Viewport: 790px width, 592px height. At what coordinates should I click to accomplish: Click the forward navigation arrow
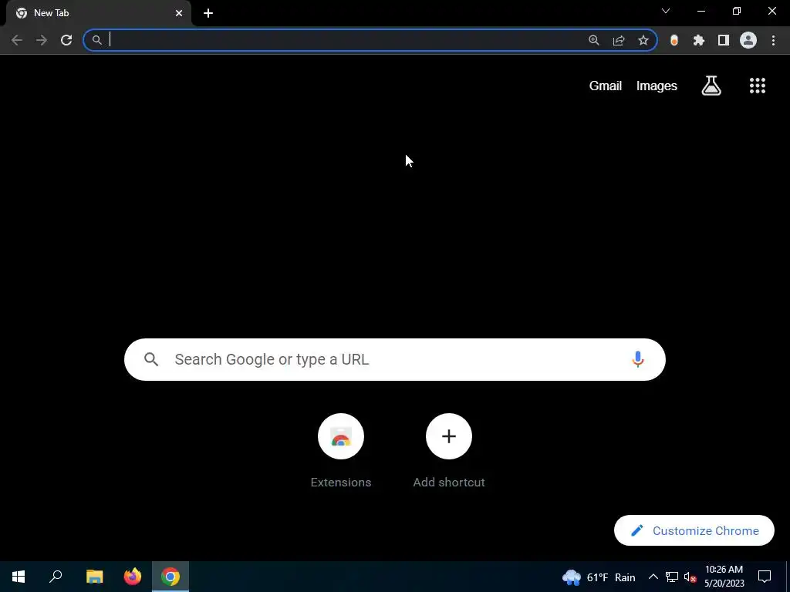pyautogui.click(x=42, y=40)
